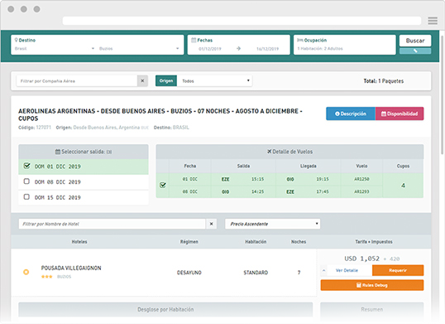Open the Resumen panel
The width and height of the screenshot is (445, 324).
371,310
